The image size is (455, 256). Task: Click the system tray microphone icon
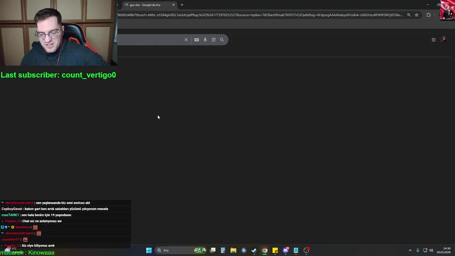[418, 250]
